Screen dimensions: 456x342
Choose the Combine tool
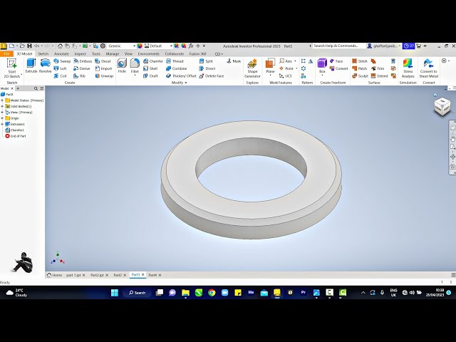[x=177, y=68]
